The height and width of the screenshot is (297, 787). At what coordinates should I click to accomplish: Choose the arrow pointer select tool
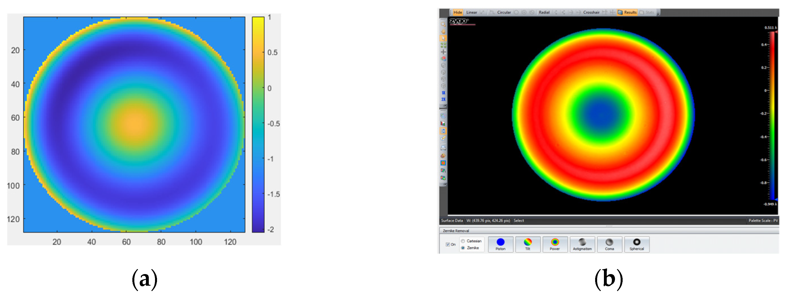(x=443, y=38)
